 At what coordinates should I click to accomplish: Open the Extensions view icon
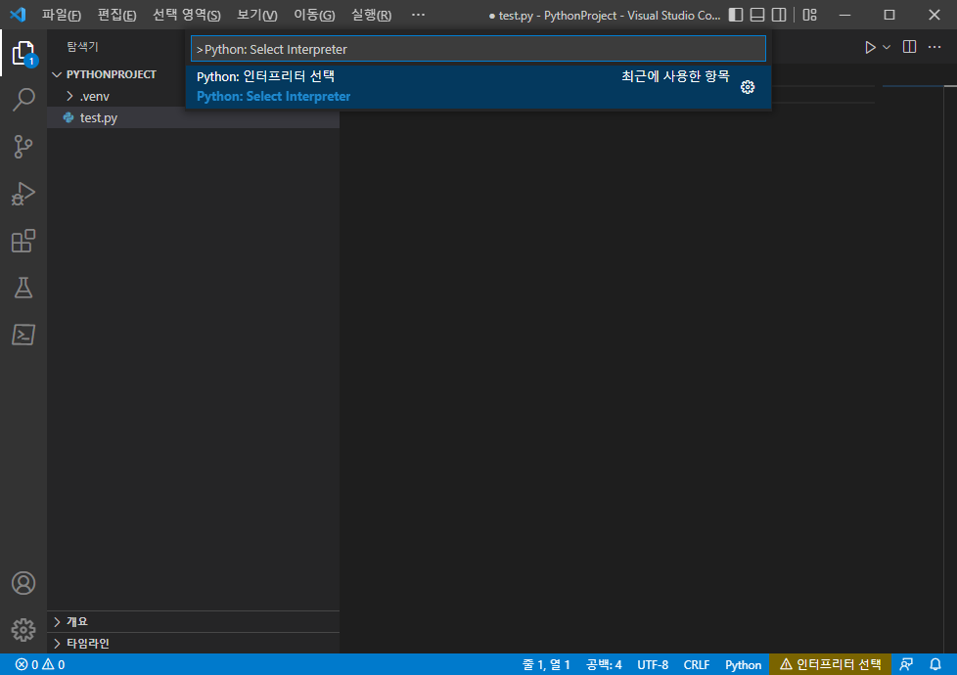click(x=23, y=241)
